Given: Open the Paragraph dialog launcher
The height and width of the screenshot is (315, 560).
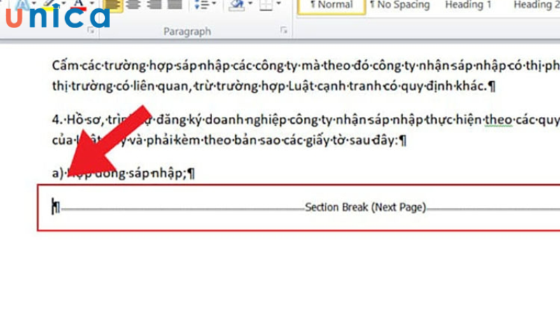Looking at the screenshot, I should pos(284,31).
